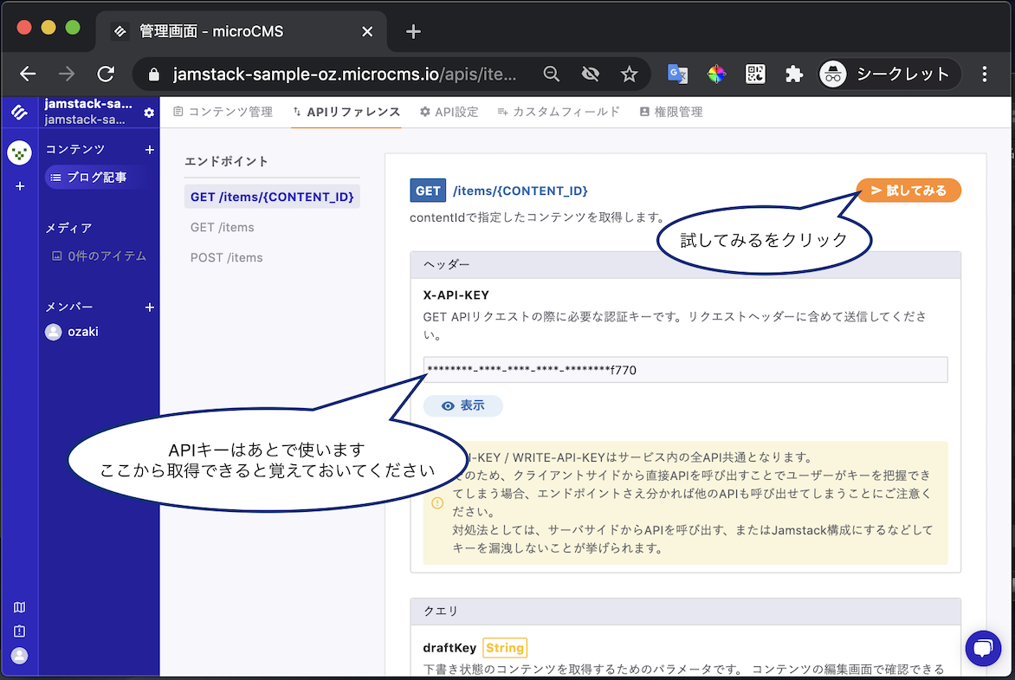This screenshot has width=1015, height=680.
Task: Open Chrome's three-dot menu
Action: coord(985,74)
